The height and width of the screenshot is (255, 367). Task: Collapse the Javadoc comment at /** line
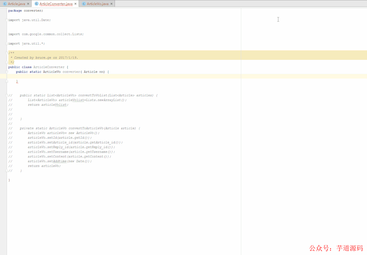(7, 53)
